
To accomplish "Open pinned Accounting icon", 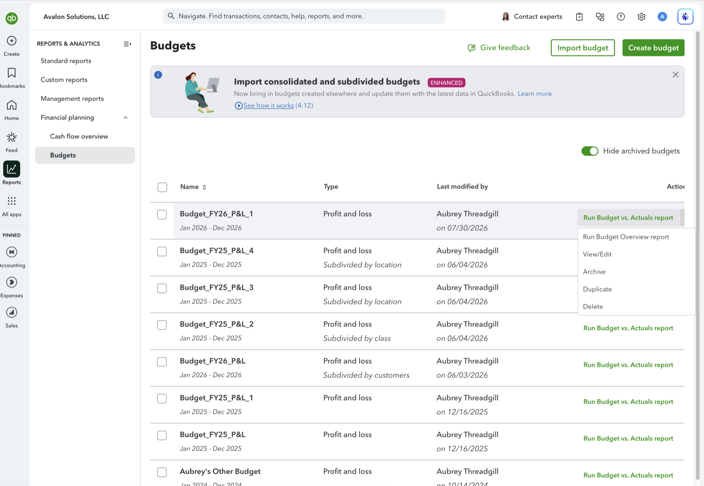I will [12, 252].
